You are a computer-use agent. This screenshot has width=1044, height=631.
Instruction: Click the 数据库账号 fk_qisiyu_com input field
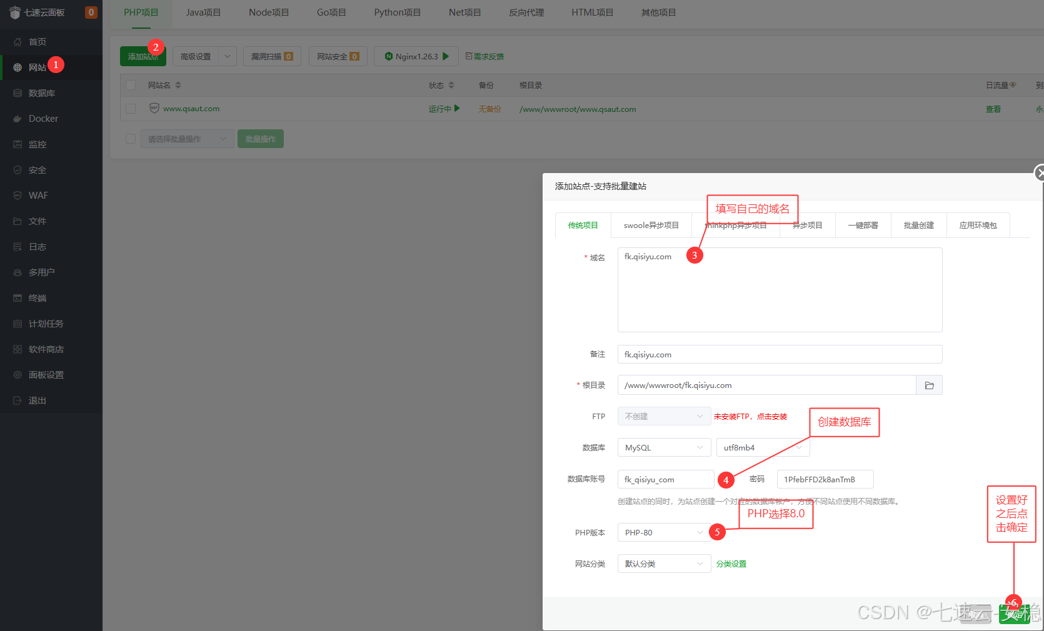[666, 479]
